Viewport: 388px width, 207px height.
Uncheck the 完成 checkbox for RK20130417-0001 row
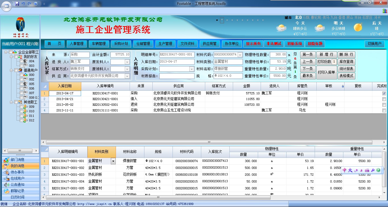[x=384, y=93]
